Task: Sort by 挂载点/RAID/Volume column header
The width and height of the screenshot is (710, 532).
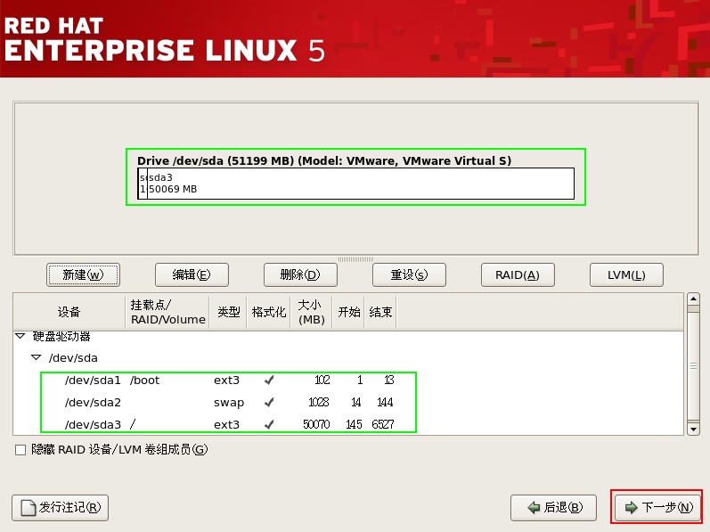Action: (x=167, y=312)
